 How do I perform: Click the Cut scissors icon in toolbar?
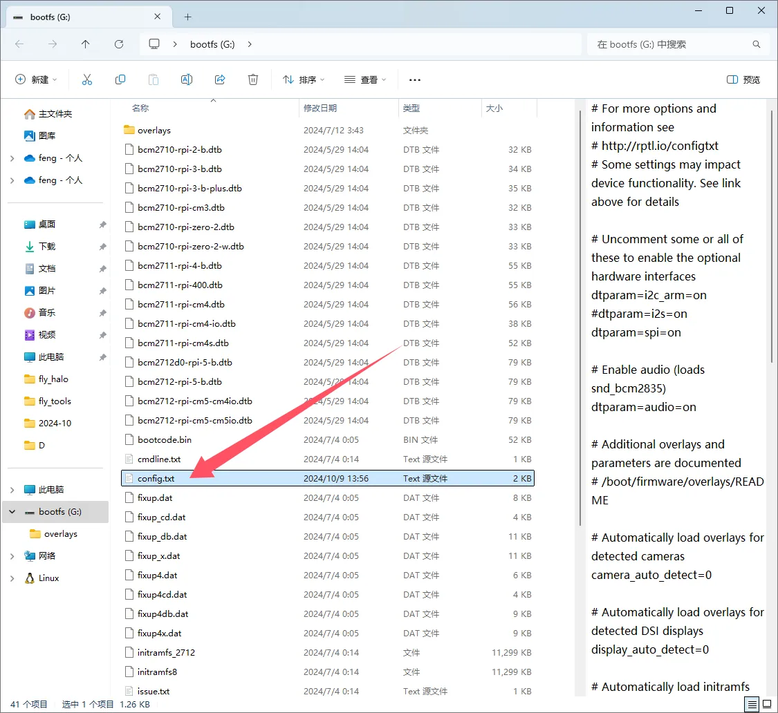tap(86, 79)
